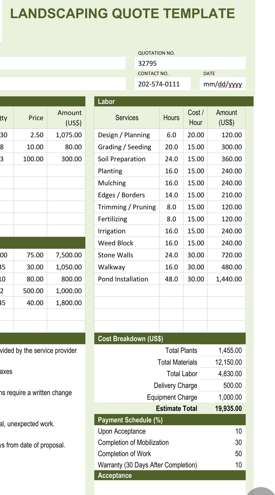
Task: Click the 210.00 Edges / Borders amount
Action: pos(227,195)
